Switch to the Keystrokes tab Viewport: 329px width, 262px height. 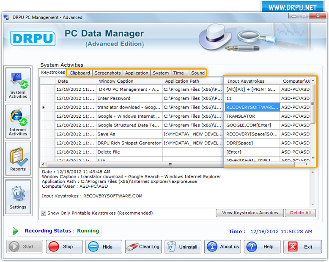click(x=53, y=72)
